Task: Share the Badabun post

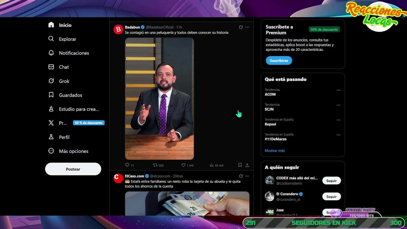Action: [247, 165]
